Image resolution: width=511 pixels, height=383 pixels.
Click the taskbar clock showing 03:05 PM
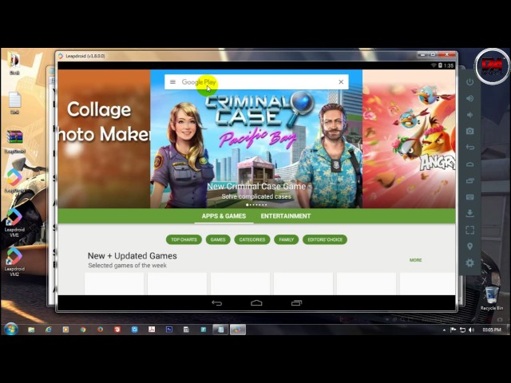[492, 330]
